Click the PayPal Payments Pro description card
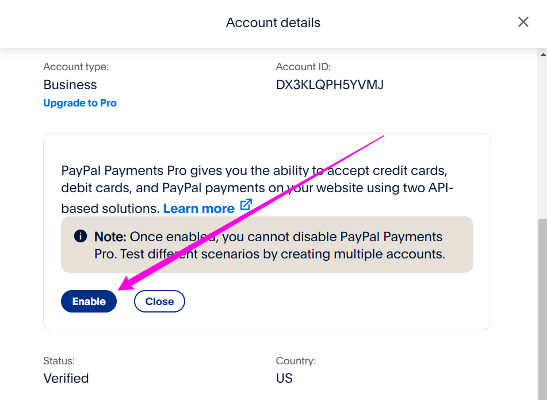The width and height of the screenshot is (547, 400). coord(267,173)
